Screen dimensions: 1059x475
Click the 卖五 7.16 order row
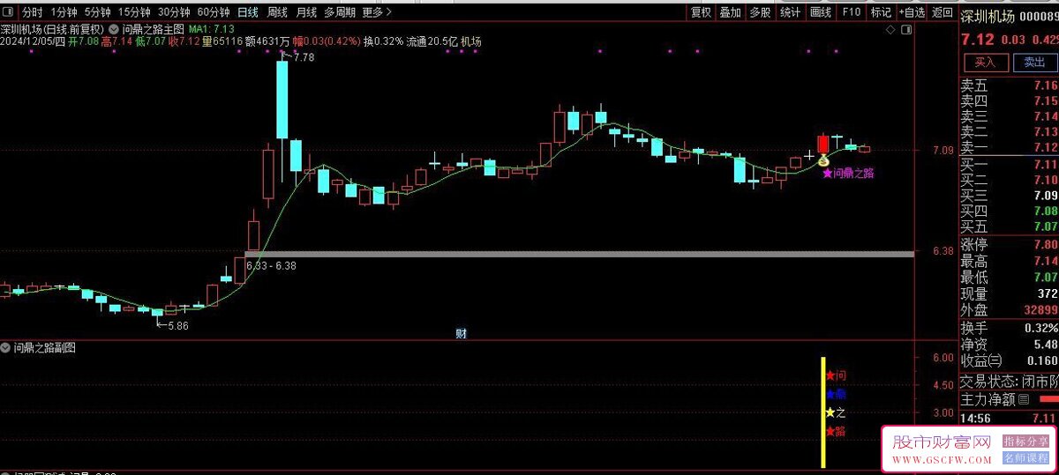1010,85
